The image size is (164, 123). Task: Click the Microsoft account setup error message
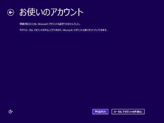click(50, 24)
